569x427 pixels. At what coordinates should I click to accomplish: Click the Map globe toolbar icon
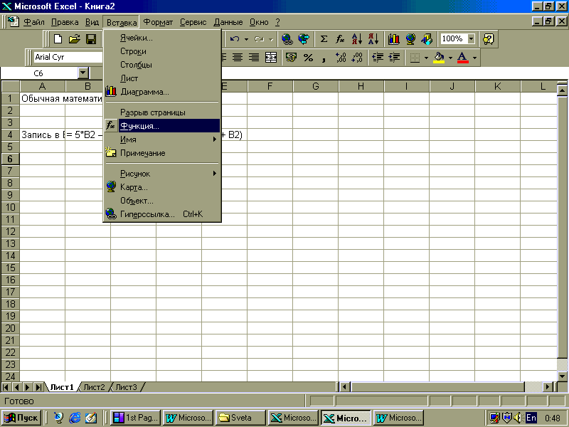[x=410, y=39]
